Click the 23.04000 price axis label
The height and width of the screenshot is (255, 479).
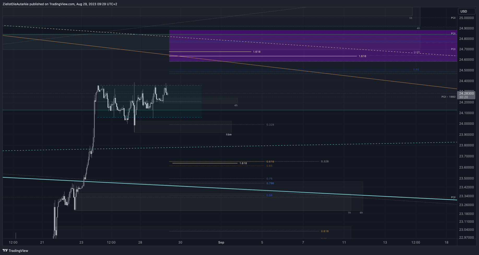(x=466, y=230)
